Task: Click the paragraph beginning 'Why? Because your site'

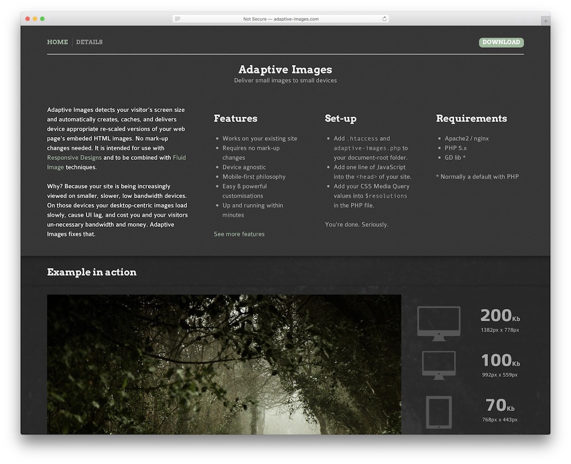Action: [117, 210]
